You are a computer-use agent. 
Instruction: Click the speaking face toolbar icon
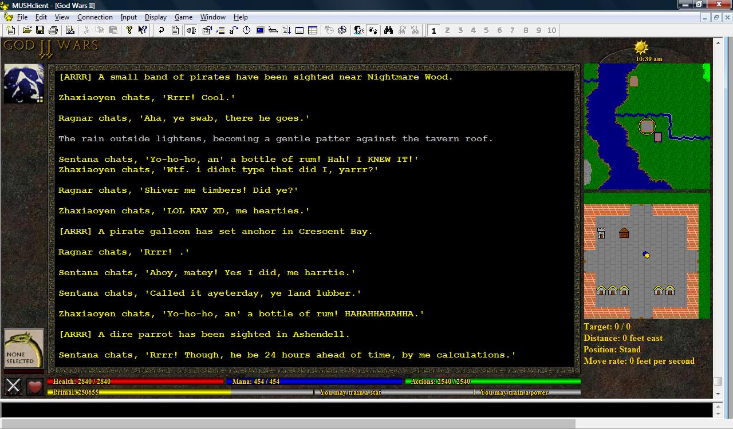pos(359,30)
